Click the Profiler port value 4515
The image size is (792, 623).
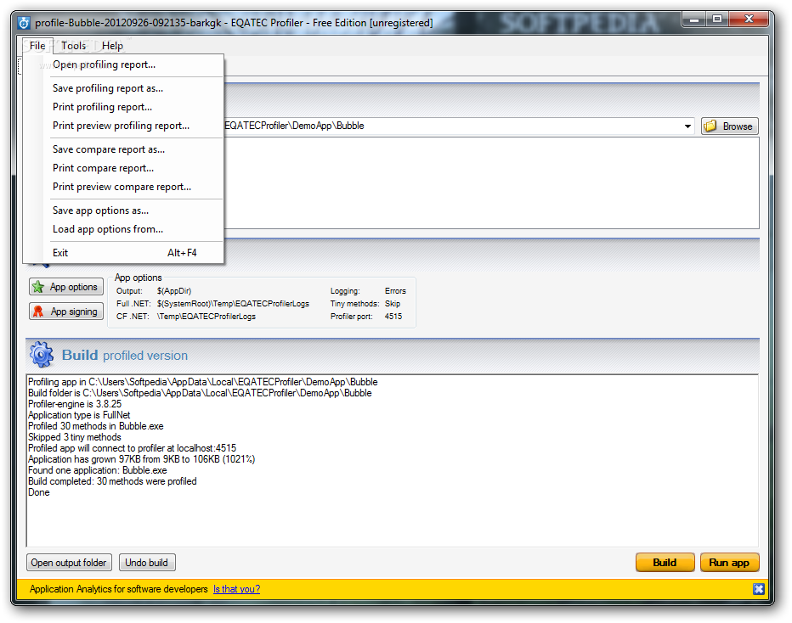pyautogui.click(x=393, y=317)
